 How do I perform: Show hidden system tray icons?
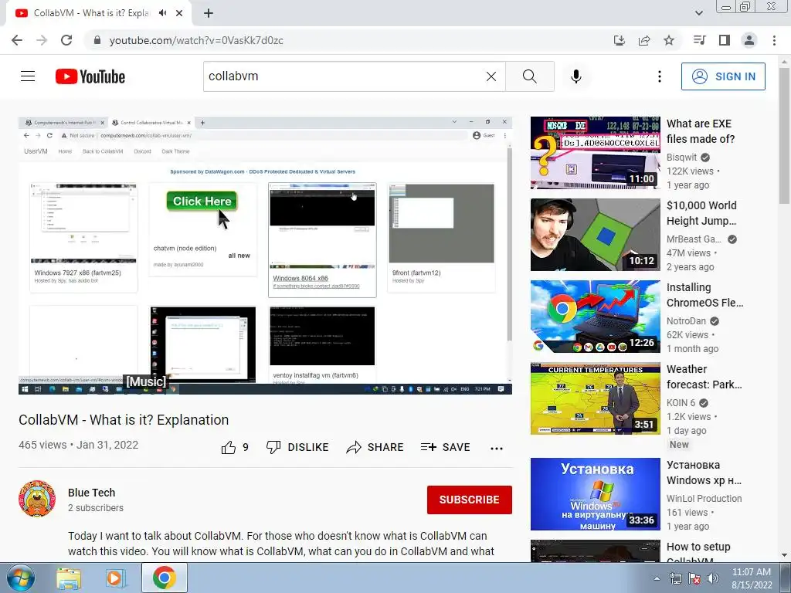(657, 578)
